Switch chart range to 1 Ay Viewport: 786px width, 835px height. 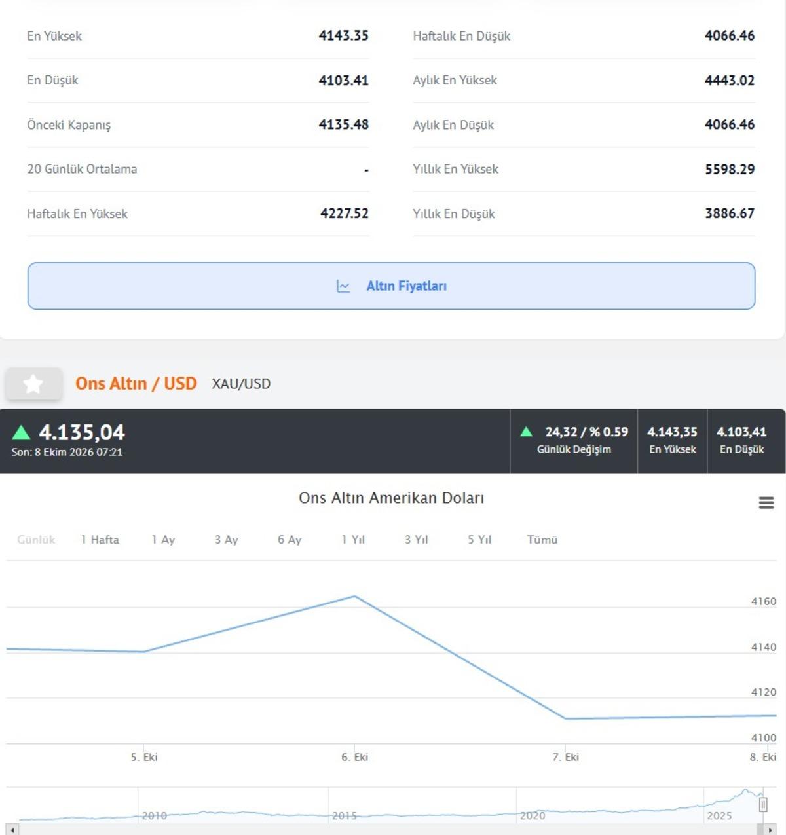(163, 540)
